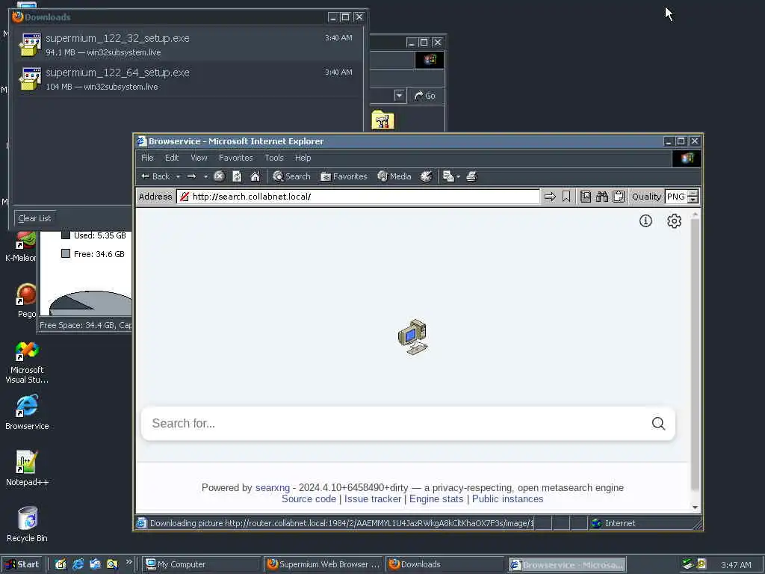Open the Engine stats link
The image size is (765, 574).
[x=436, y=499]
